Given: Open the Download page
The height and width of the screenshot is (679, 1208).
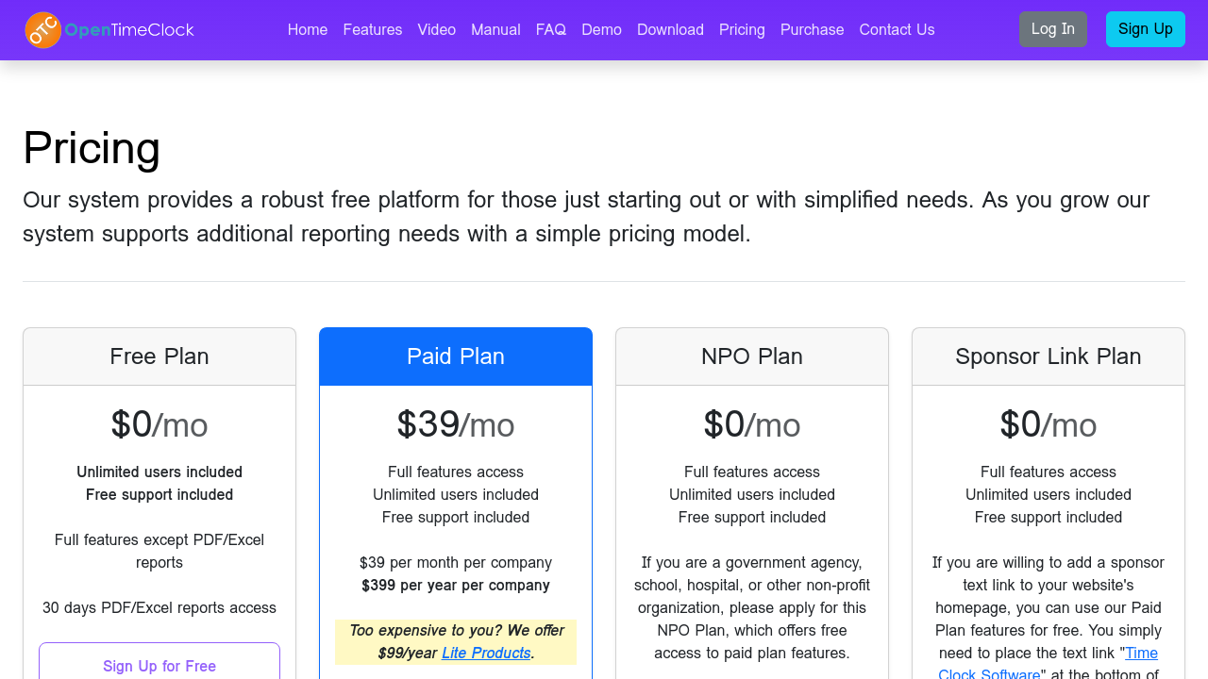Looking at the screenshot, I should (670, 29).
